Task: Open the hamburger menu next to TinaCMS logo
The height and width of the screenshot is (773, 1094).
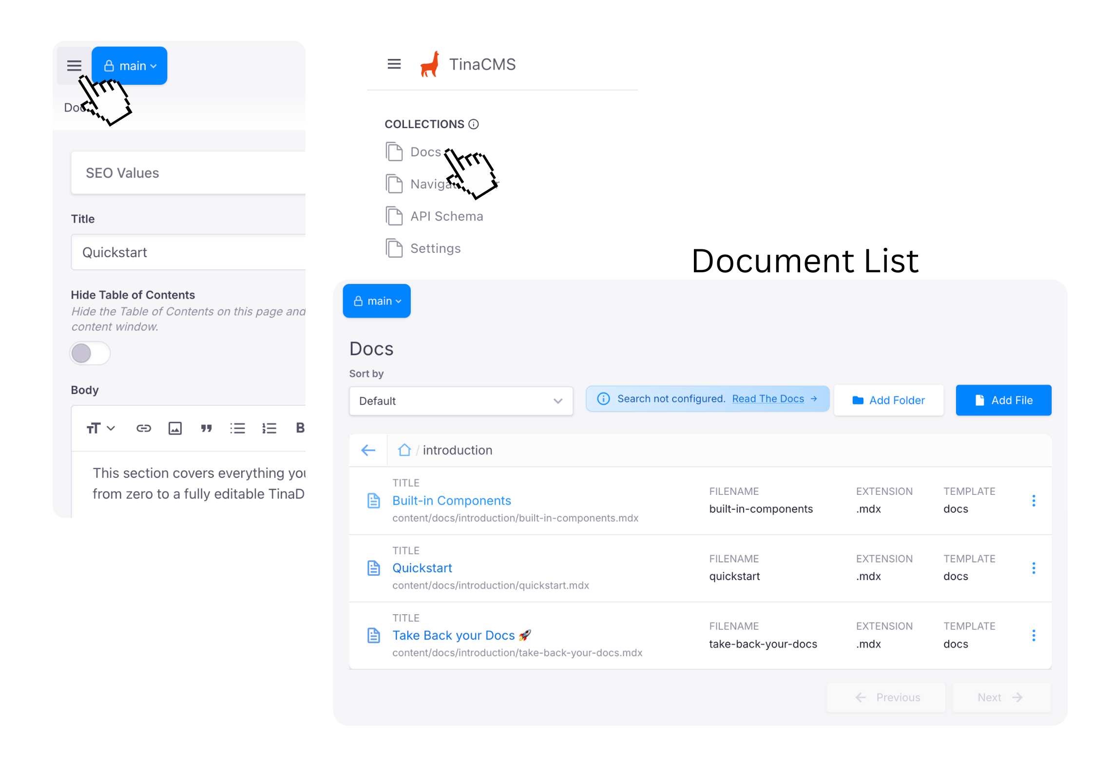Action: coord(394,64)
